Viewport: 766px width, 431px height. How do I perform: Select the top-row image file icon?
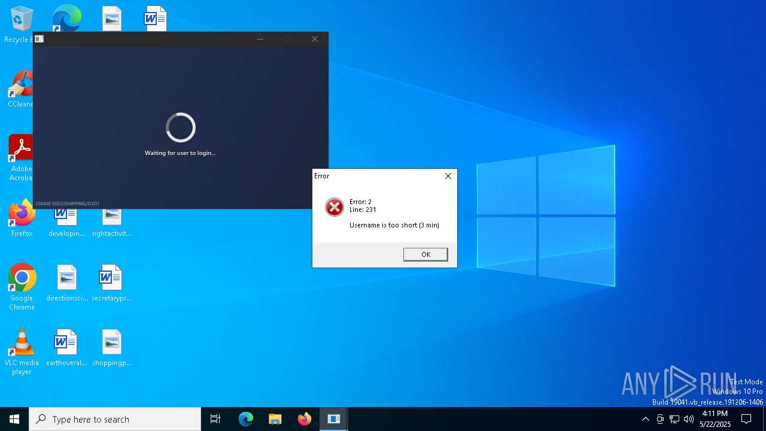pos(111,19)
